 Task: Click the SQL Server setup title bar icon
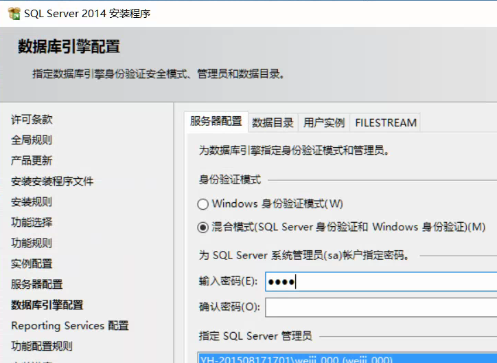pyautogui.click(x=12, y=12)
